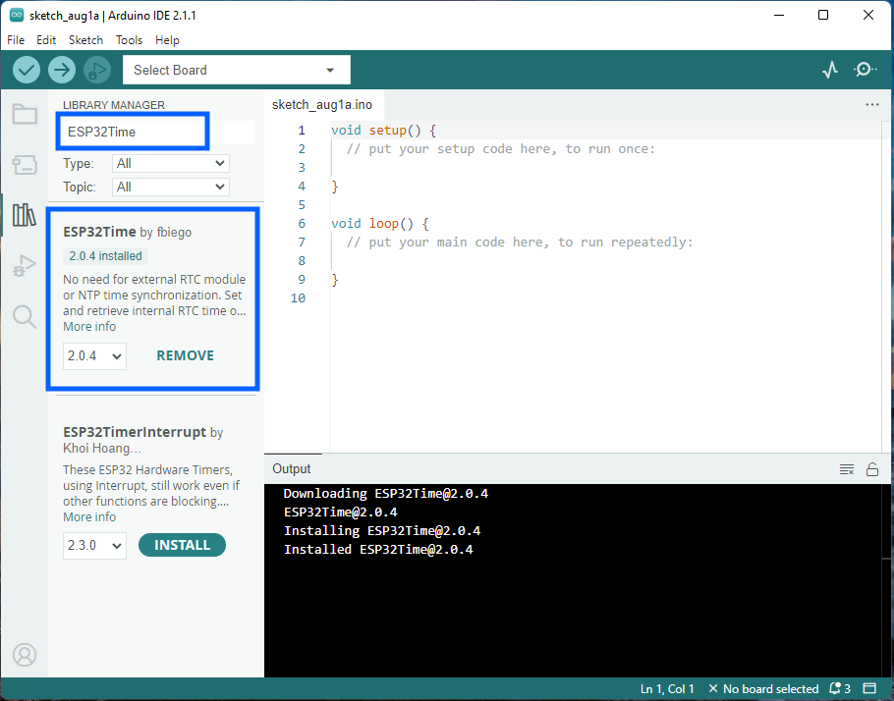This screenshot has width=894, height=701.
Task: Start debugging with the debug toolbar icon
Action: tap(96, 70)
